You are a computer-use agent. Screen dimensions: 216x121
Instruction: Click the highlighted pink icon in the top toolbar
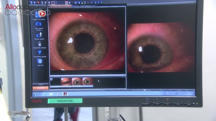coord(66,3)
